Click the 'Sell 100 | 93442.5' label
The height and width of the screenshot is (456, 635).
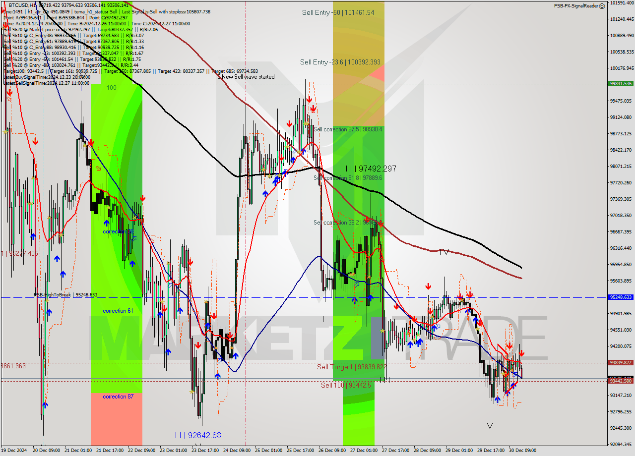coord(346,385)
